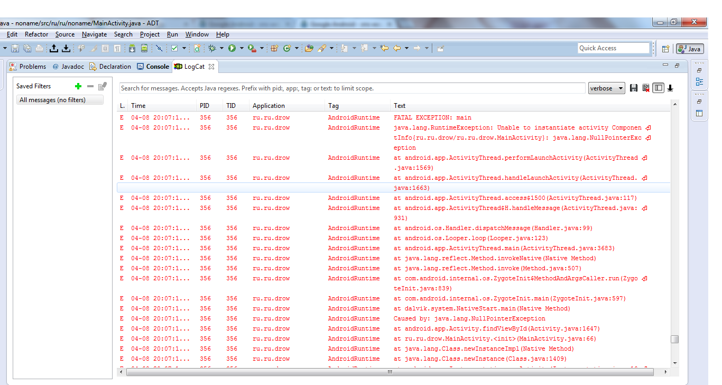Click the Quick Access search field
This screenshot has width=722, height=385.
(x=614, y=48)
